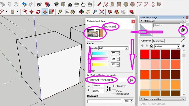Open the 3D Warehouse
189x106 pixels.
click(110, 12)
